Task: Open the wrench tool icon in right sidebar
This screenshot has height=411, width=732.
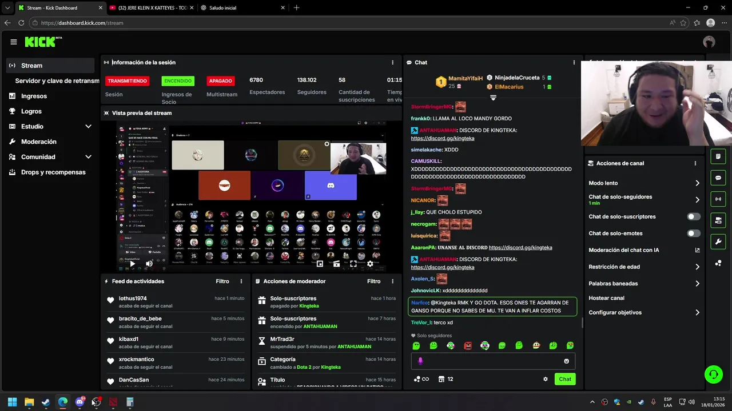Action: click(x=718, y=241)
